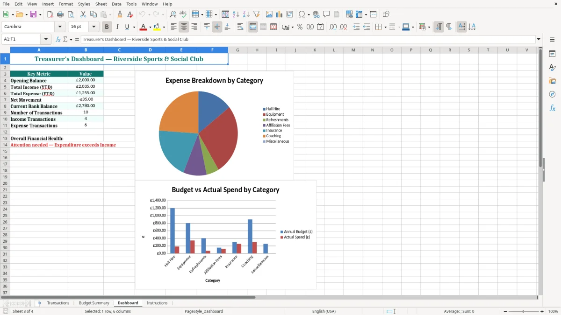Open Find & Replace from the toolbar
The height and width of the screenshot is (315, 561).
(x=173, y=14)
